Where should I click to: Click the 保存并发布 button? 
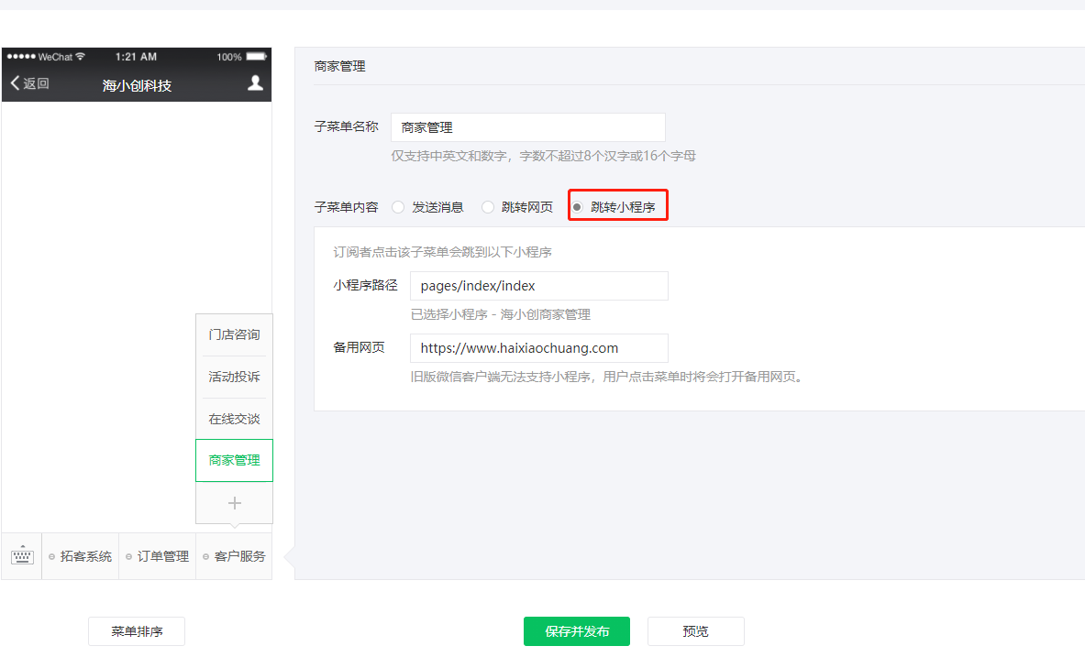point(576,631)
